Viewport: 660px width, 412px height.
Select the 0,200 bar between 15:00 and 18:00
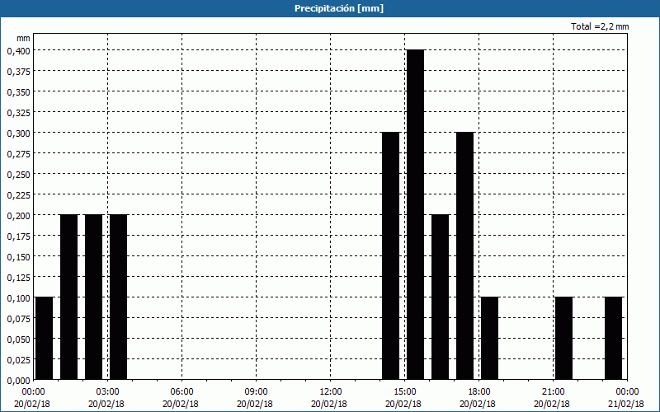click(x=441, y=297)
